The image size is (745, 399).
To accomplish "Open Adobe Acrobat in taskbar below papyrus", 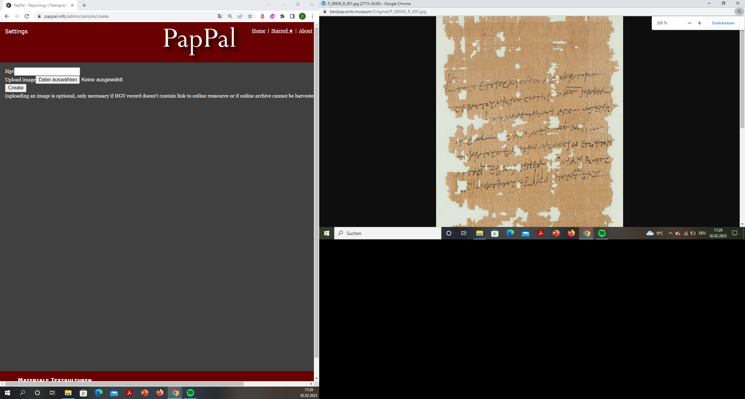I will pos(541,233).
